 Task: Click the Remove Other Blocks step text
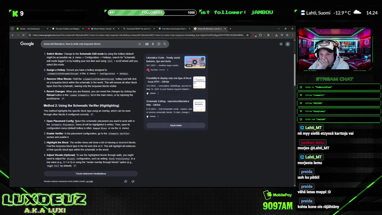[x=92, y=82]
